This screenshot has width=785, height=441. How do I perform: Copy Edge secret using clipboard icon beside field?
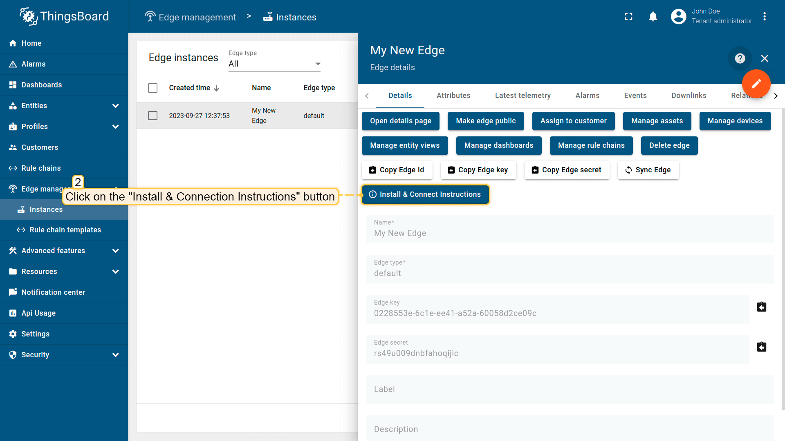click(x=761, y=347)
